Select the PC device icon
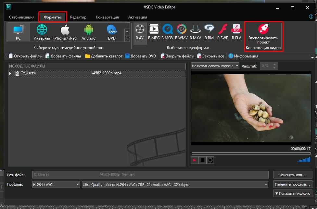Viewport: 317px width, 209px height. (x=18, y=32)
